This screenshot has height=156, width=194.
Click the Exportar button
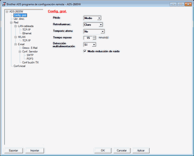tap(13, 150)
